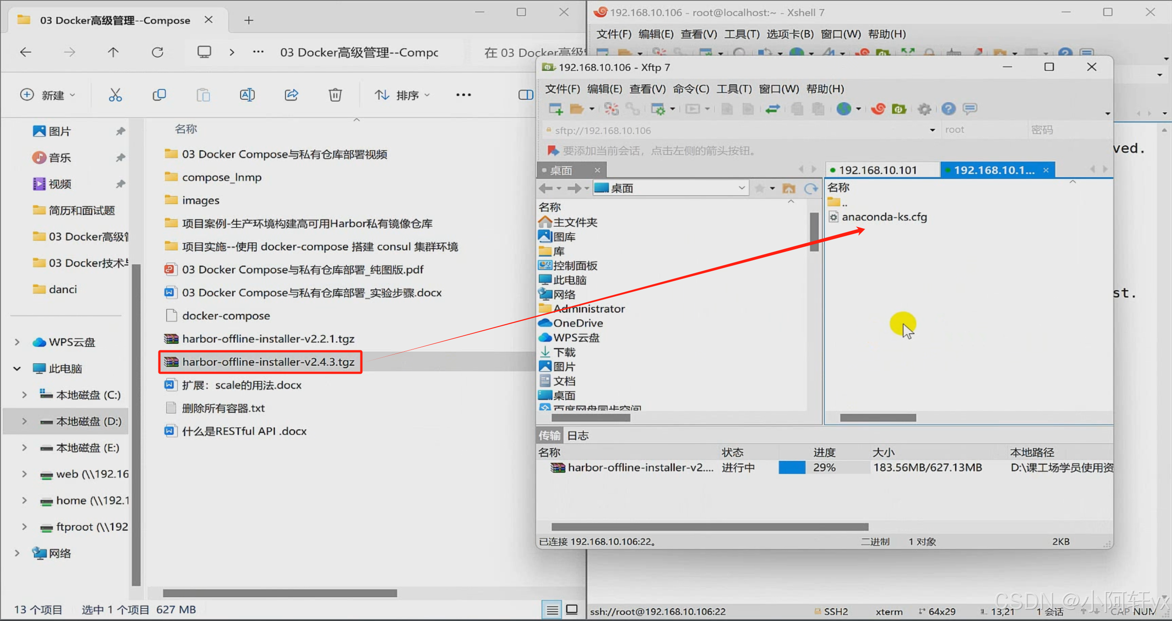Click the Share icon in File Explorer toolbar

291,95
